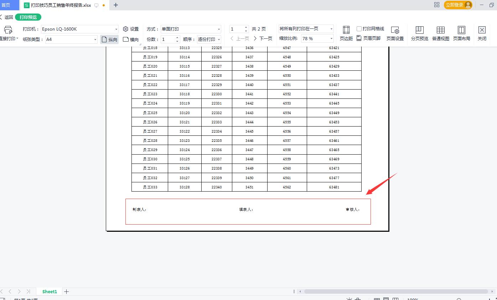Go to next sheet with nav arrow
The width and height of the screenshot is (497, 300).
[x=19, y=291]
